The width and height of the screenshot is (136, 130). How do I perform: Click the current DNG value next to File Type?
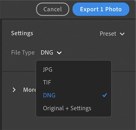point(47,52)
